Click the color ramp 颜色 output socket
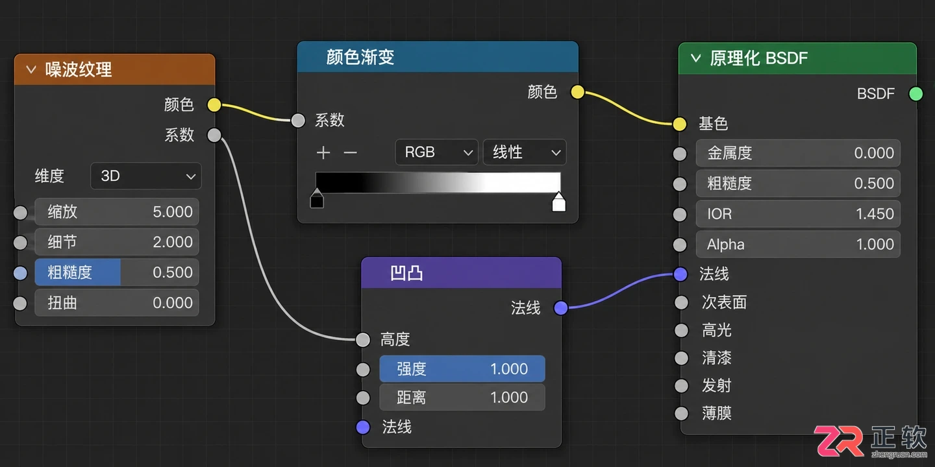 [x=577, y=92]
